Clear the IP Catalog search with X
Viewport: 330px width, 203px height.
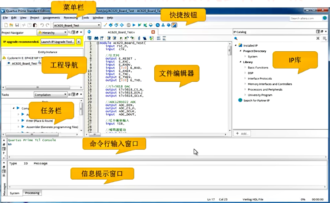coord(318,38)
